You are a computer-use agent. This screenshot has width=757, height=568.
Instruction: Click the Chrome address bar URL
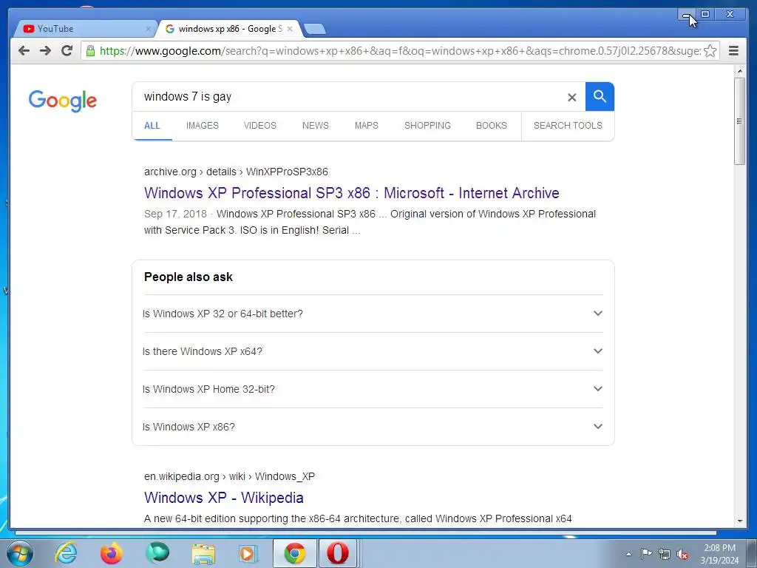point(400,51)
